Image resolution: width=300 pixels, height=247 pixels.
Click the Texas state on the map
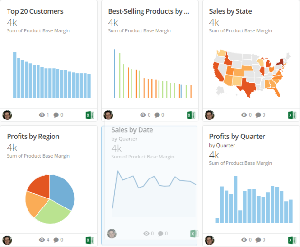point(248,87)
